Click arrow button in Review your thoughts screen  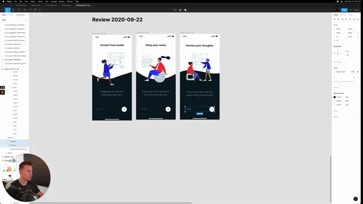[x=212, y=109]
